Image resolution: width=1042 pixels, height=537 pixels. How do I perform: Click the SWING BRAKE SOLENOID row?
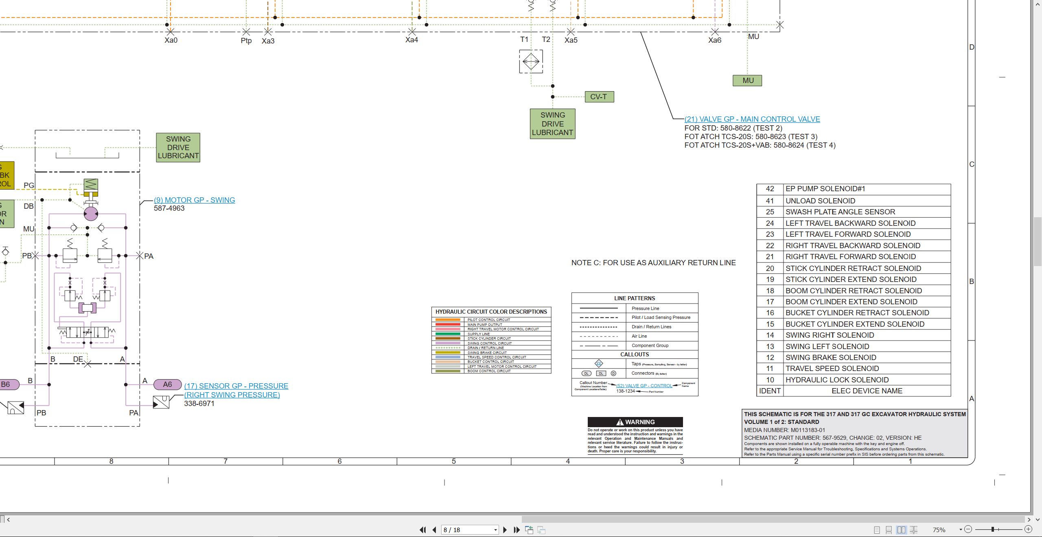click(854, 358)
